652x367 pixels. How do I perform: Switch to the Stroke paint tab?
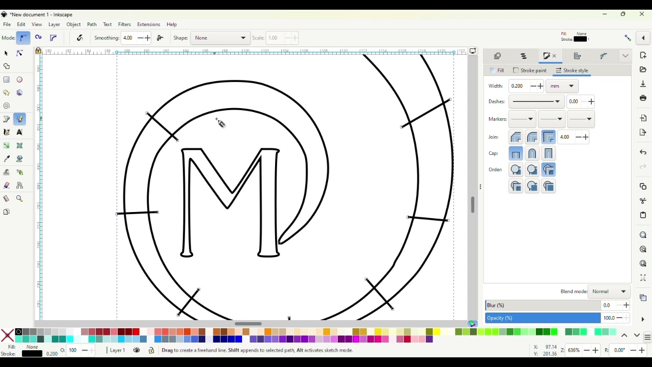coord(530,71)
